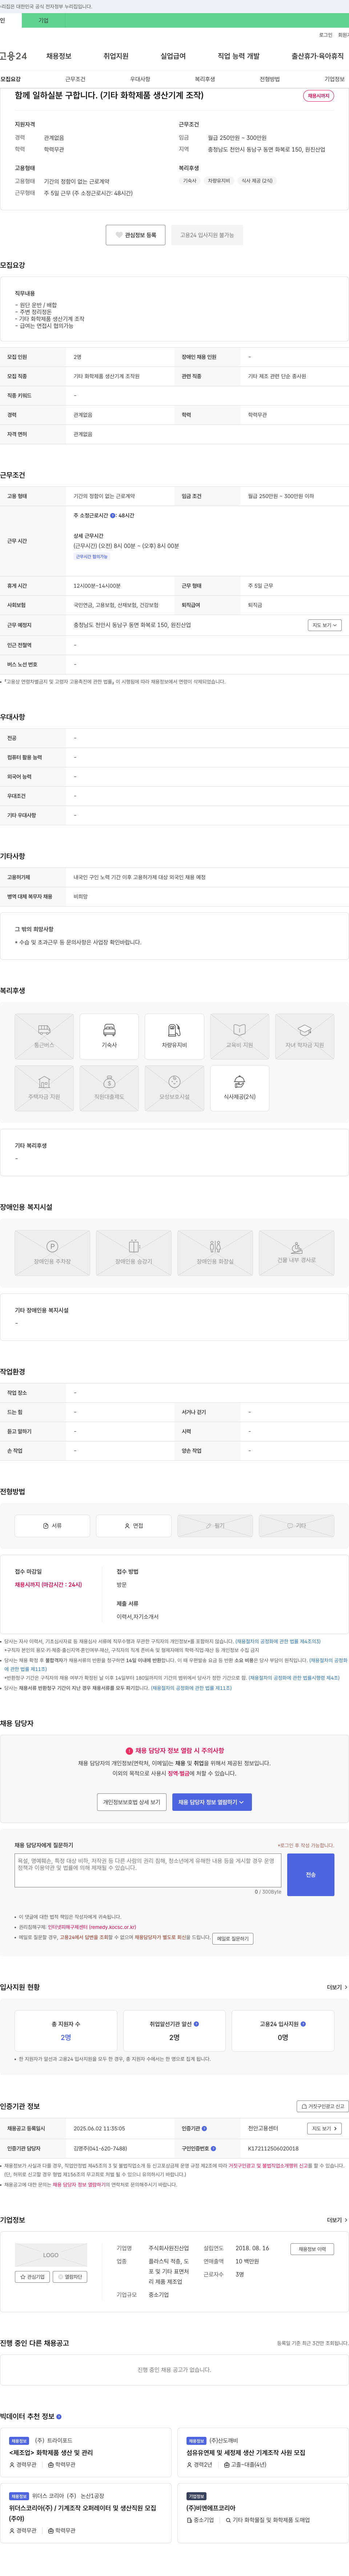349x2576 pixels.
Task: Switch to the 모집요강 tab
Action: coord(11,79)
